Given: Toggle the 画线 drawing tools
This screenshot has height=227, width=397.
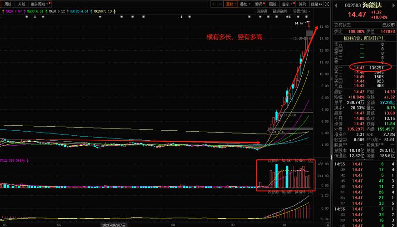Looking at the screenshot, I should tap(272, 4).
